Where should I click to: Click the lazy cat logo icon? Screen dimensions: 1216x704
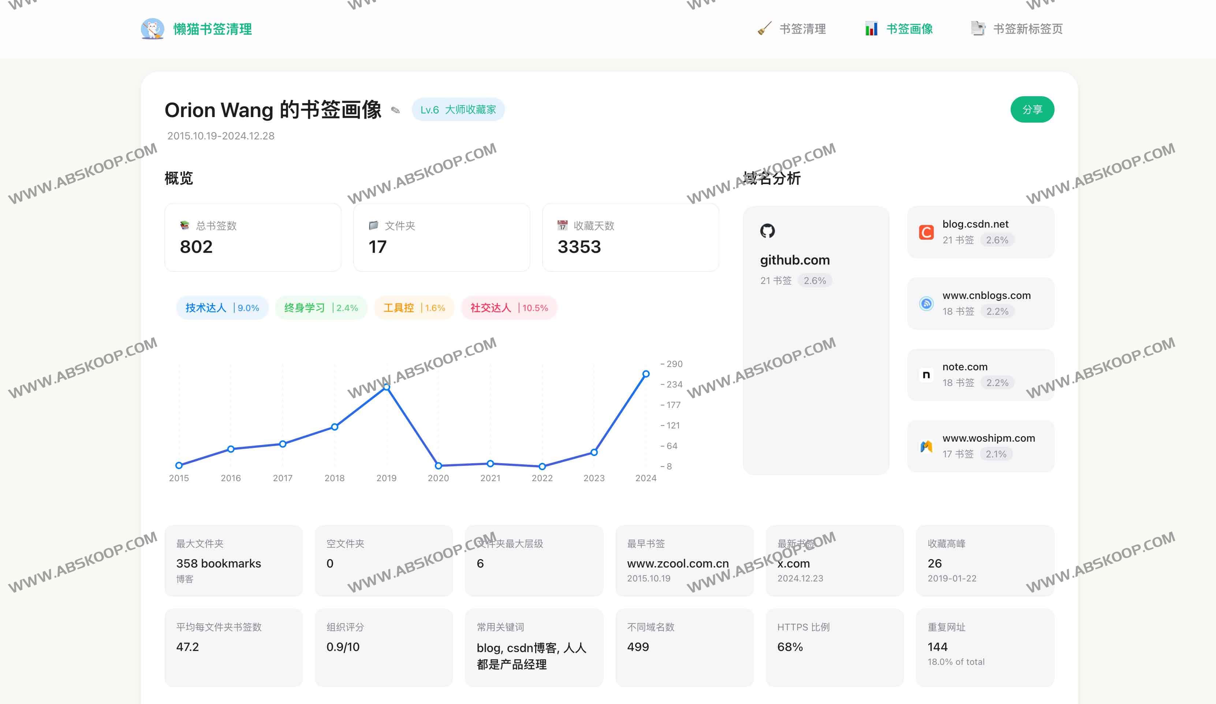153,29
